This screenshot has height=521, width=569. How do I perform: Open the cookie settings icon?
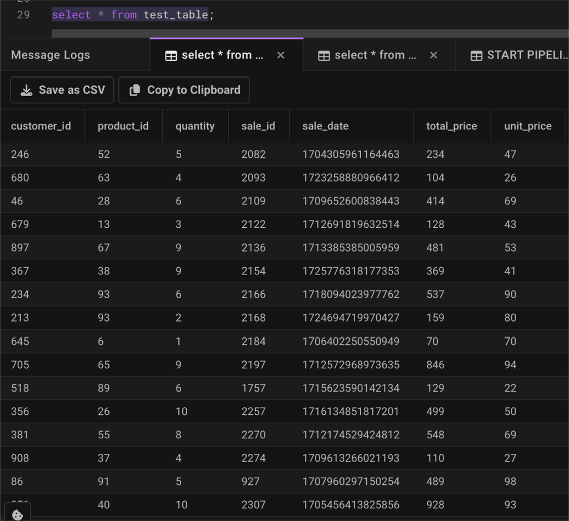click(17, 514)
